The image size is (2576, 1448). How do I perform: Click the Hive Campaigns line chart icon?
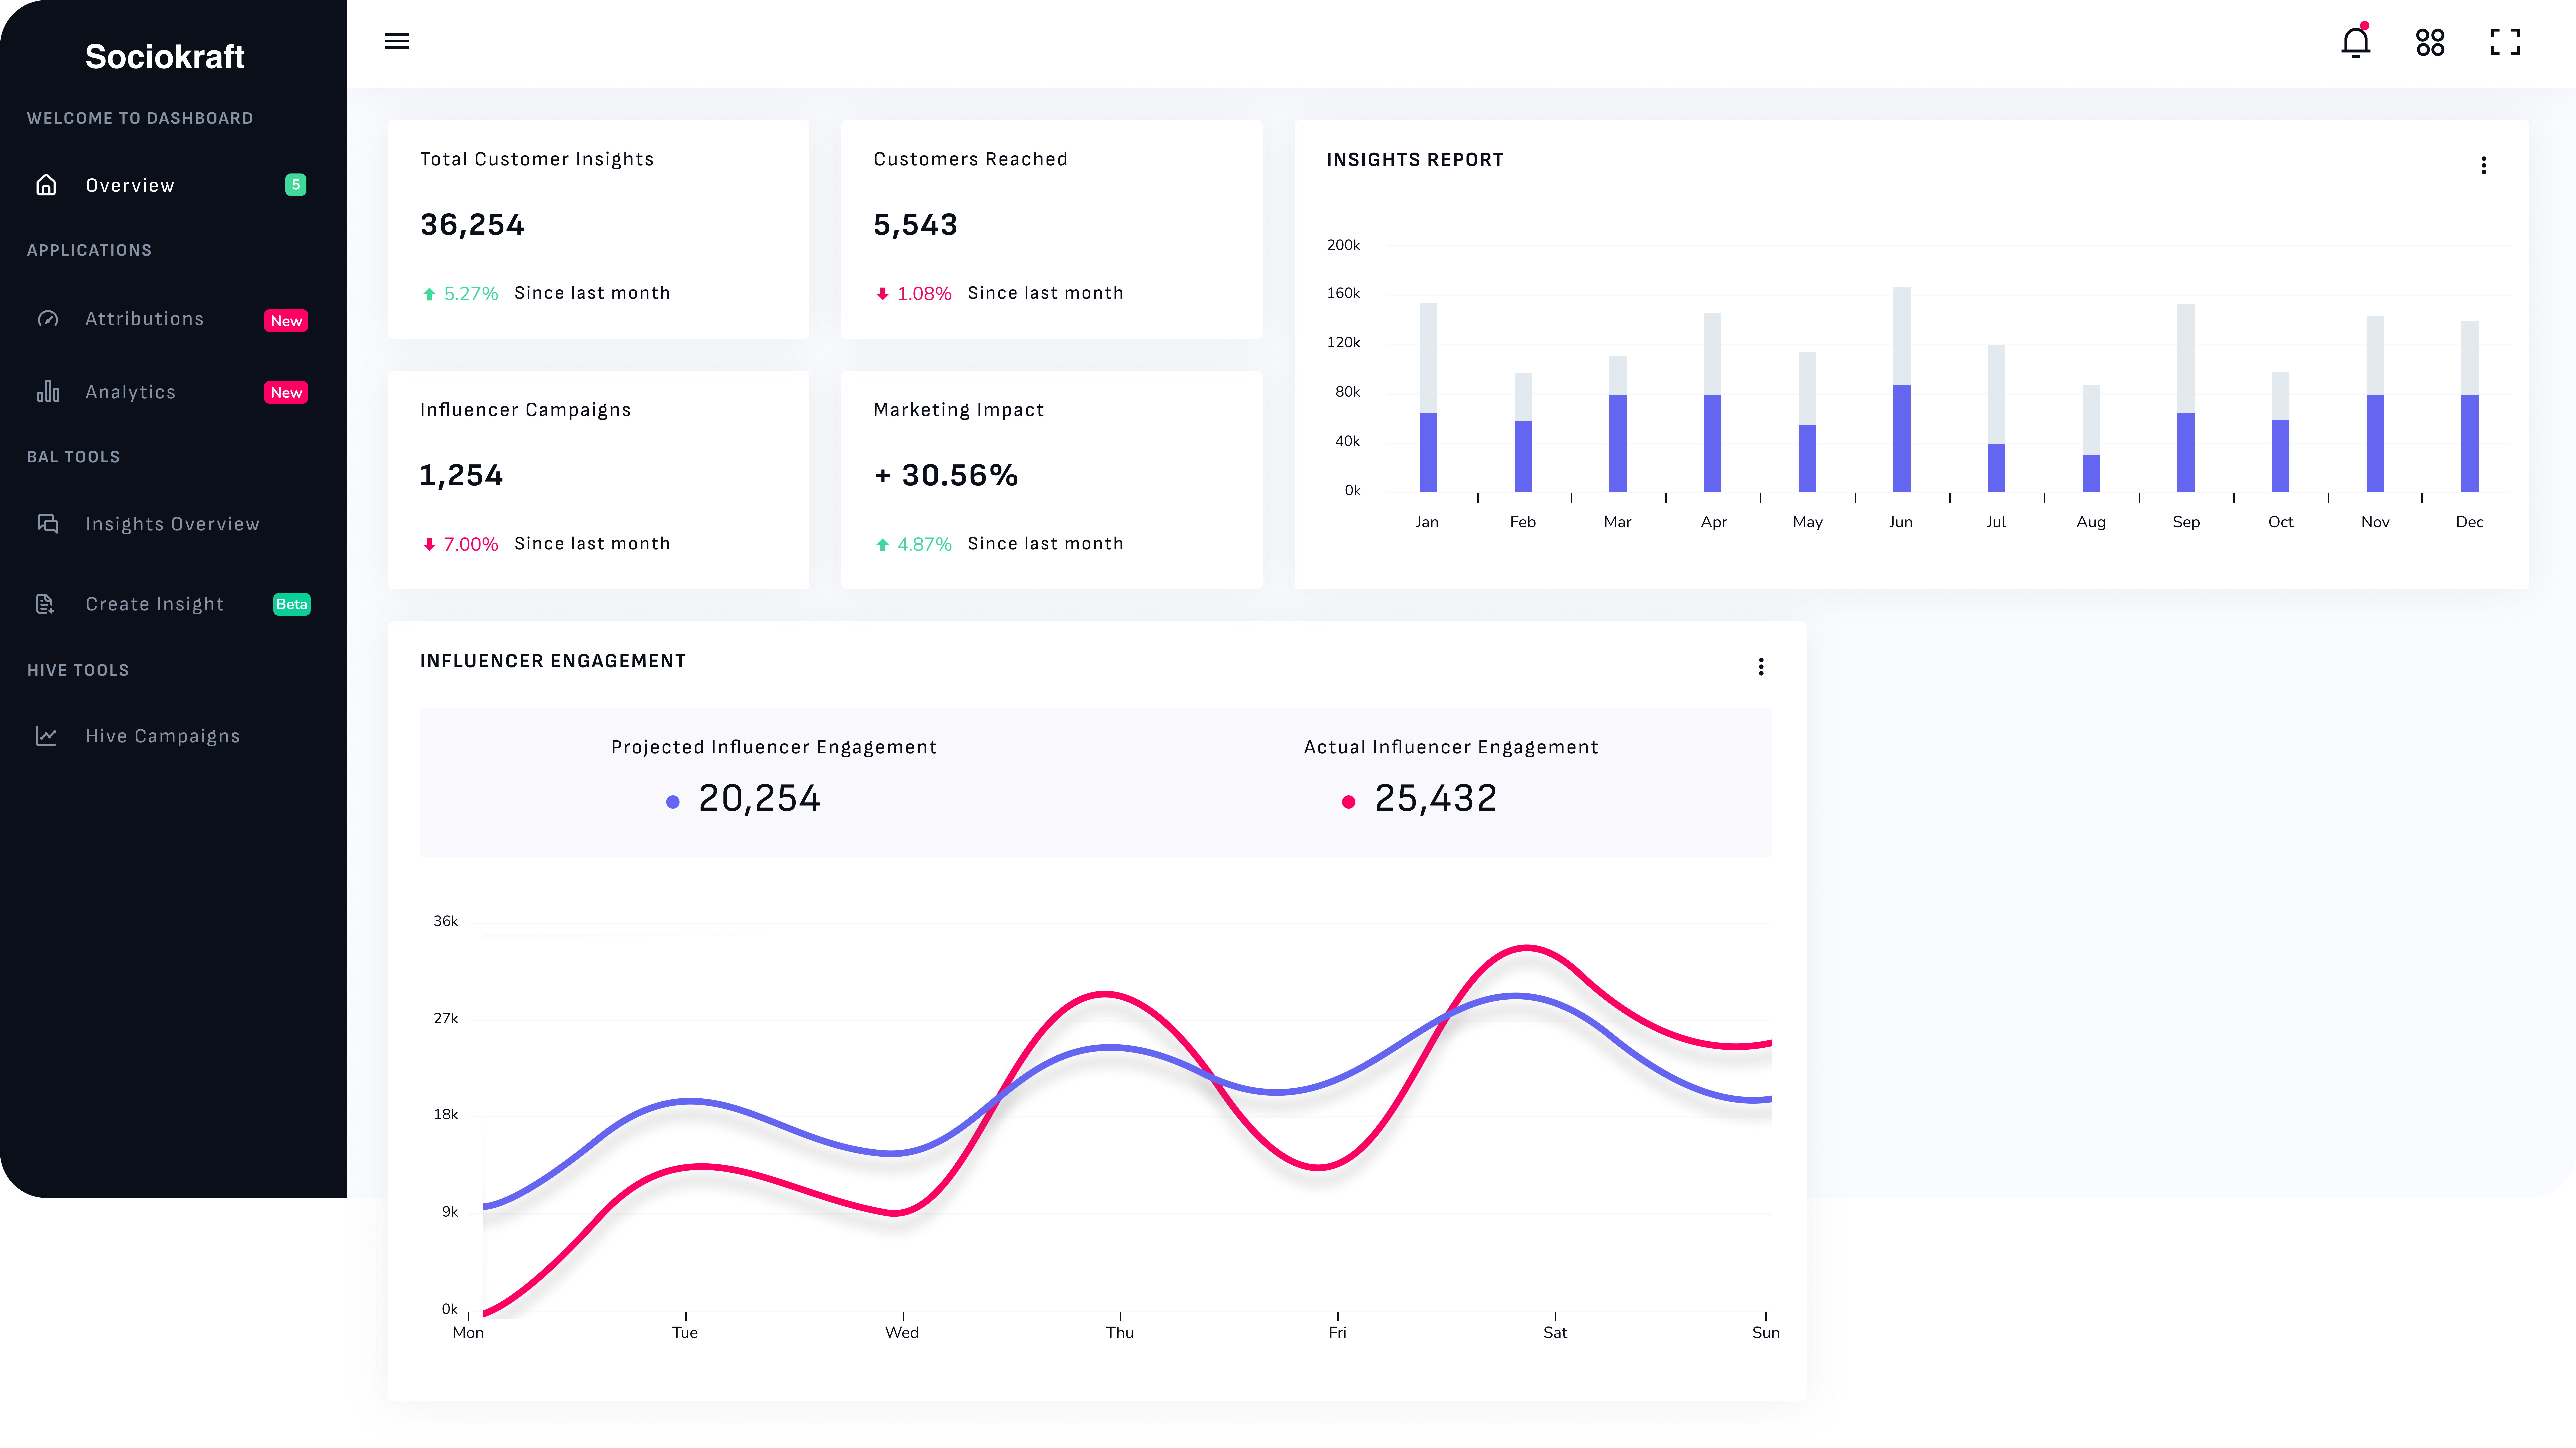pos(46,736)
